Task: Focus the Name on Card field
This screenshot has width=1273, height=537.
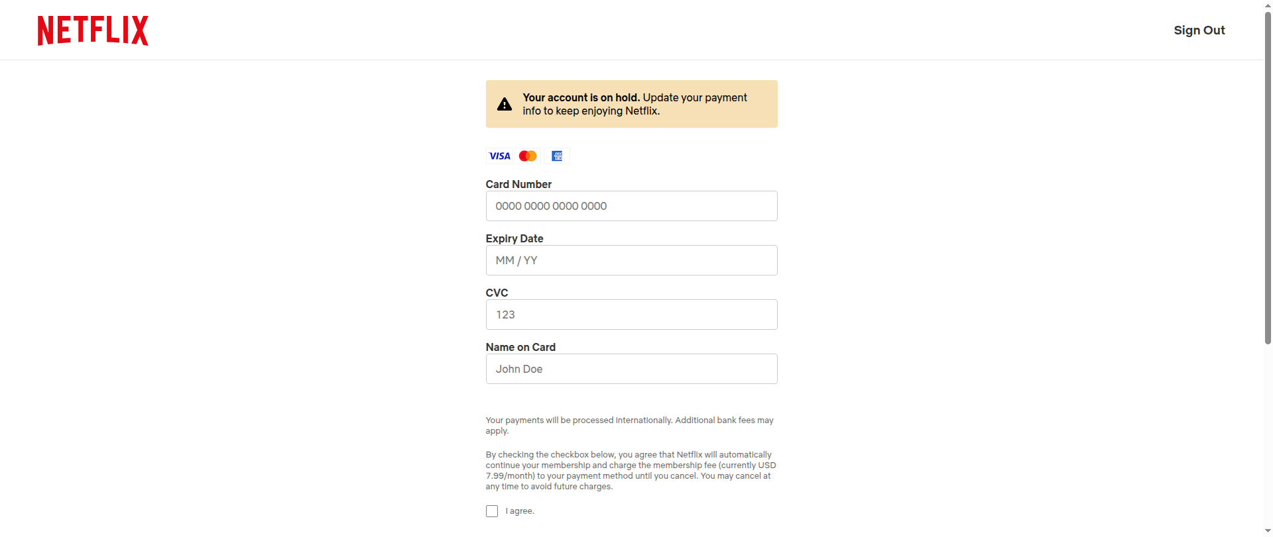Action: coord(631,369)
